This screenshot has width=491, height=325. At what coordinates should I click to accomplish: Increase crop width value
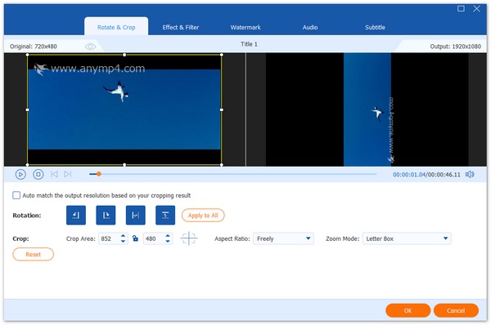[123, 236]
